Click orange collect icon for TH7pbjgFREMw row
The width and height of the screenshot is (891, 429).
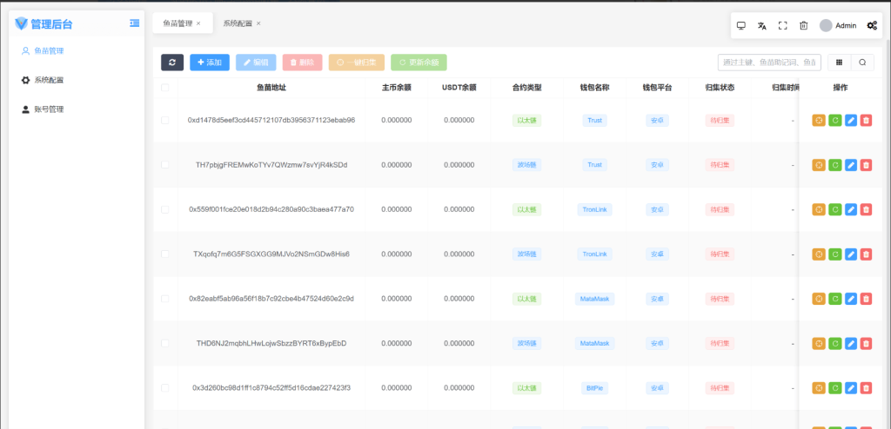tap(818, 165)
